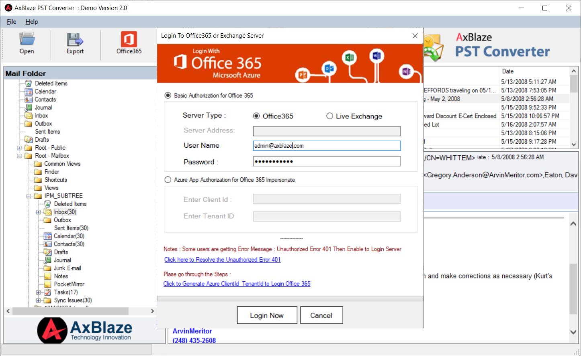581x356 pixels.
Task: Open a PST file with the Open toolbar icon
Action: click(27, 43)
